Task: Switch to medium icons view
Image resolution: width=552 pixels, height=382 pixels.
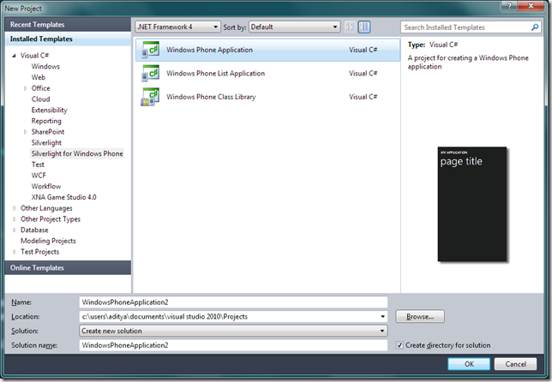Action: pos(364,27)
